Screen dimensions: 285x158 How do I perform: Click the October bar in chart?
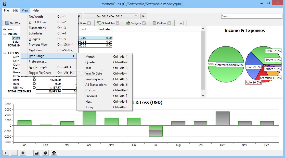pos(223,119)
